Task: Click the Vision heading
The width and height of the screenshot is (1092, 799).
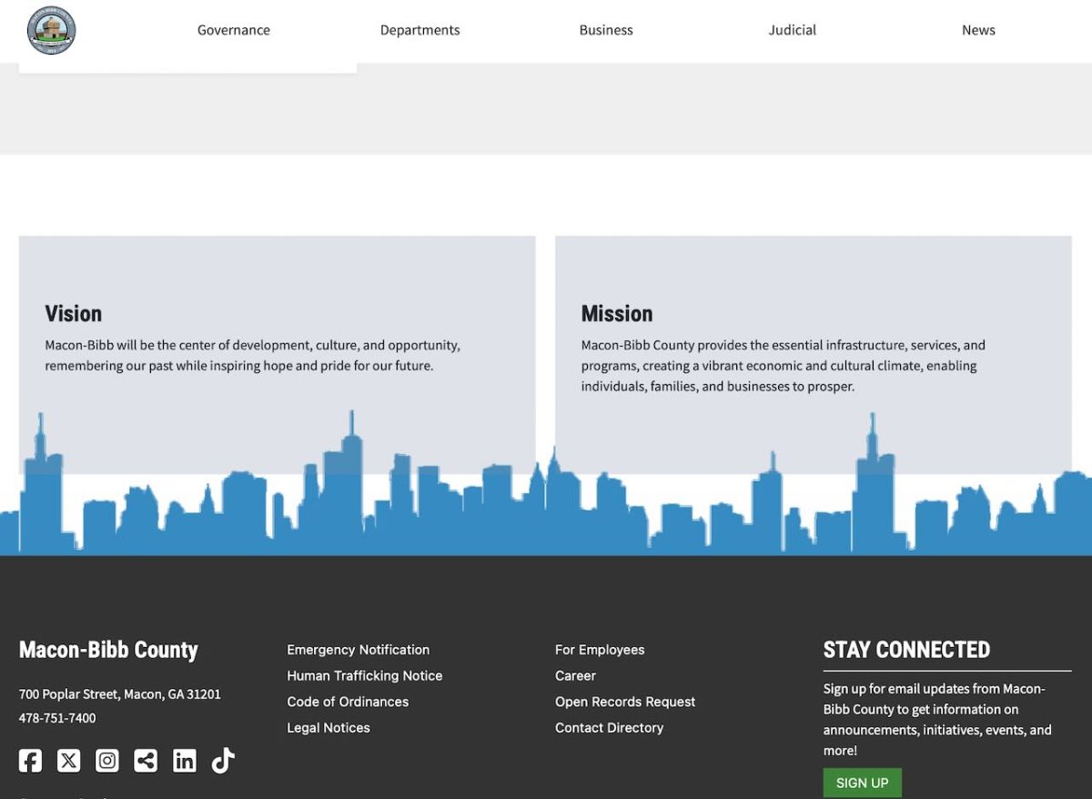Action: 74,314
